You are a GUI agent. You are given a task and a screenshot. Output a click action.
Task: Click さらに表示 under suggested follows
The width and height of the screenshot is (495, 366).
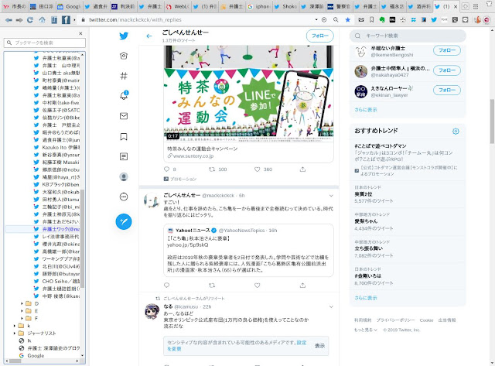pyautogui.click(x=366, y=110)
